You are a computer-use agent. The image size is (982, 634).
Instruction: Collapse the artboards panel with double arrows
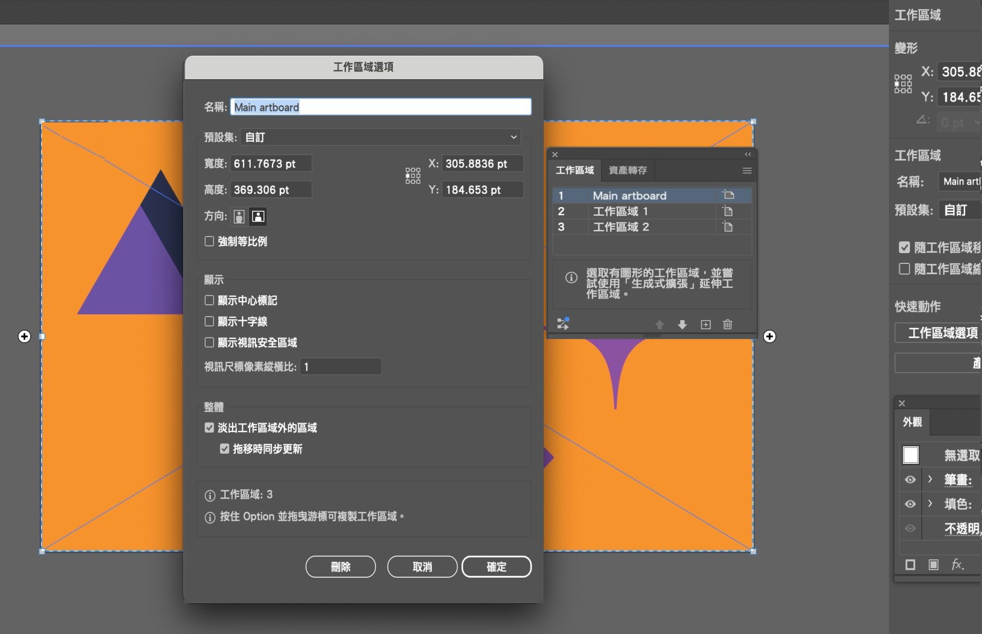click(748, 154)
